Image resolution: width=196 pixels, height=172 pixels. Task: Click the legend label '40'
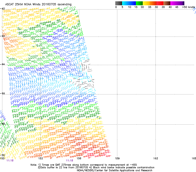point(170,7)
